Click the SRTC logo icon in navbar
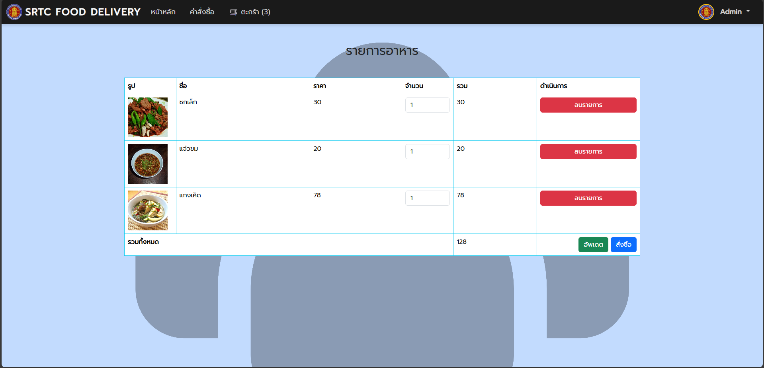 (x=14, y=12)
